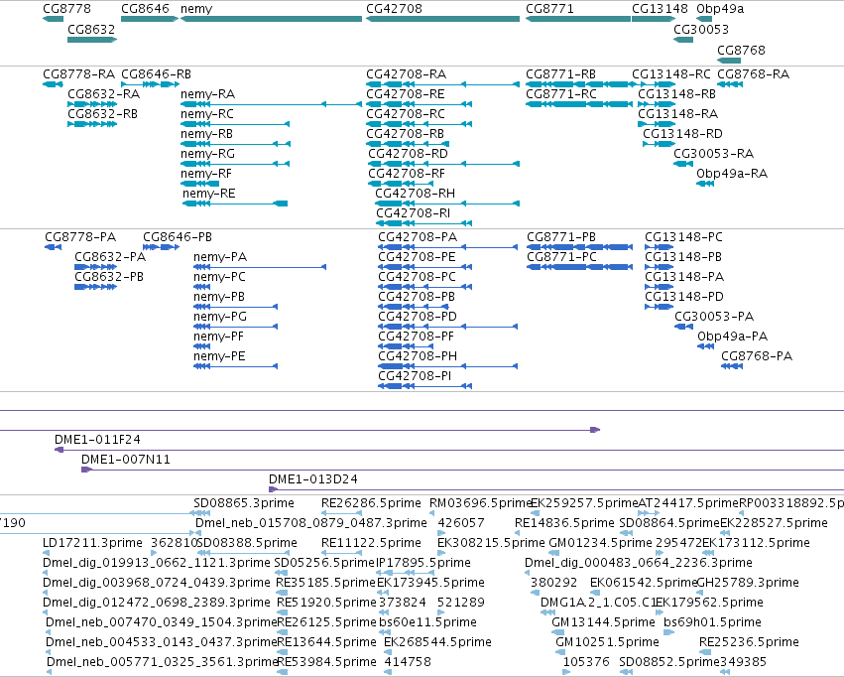Select protein CG42708-PH
Viewport: 844px width, 677px height.
click(x=448, y=366)
